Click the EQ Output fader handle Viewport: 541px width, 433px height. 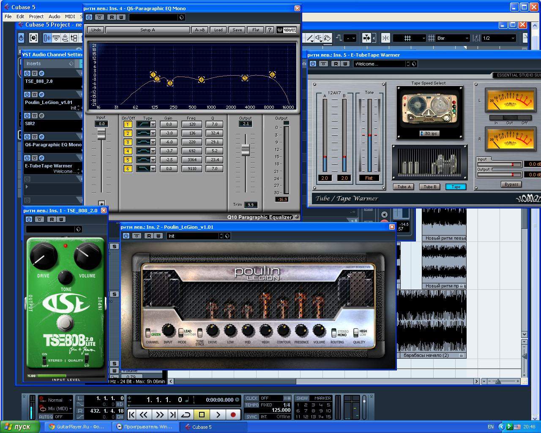click(x=246, y=150)
